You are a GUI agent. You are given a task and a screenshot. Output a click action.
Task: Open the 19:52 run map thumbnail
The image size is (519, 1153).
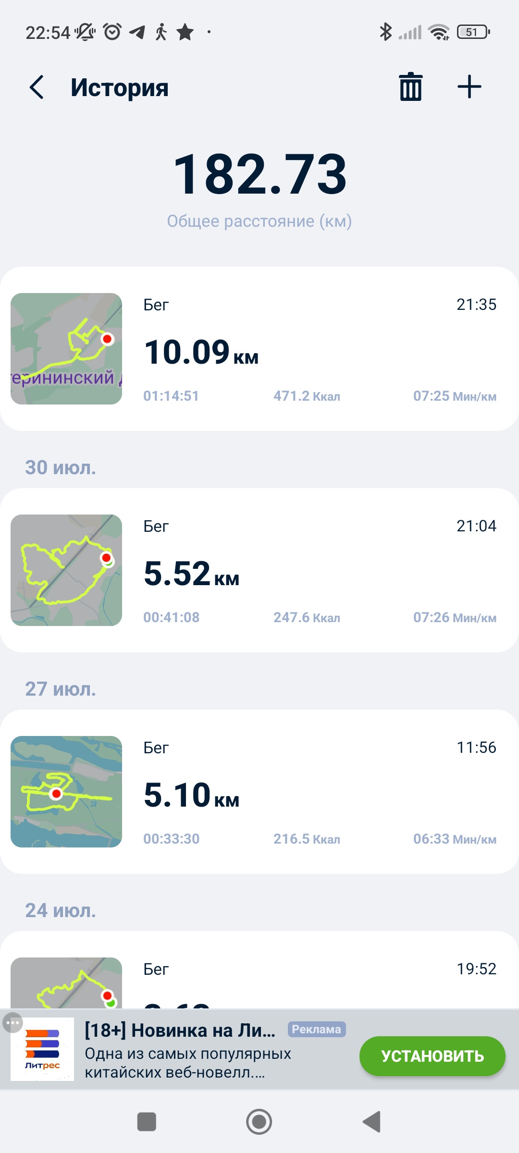(x=66, y=982)
